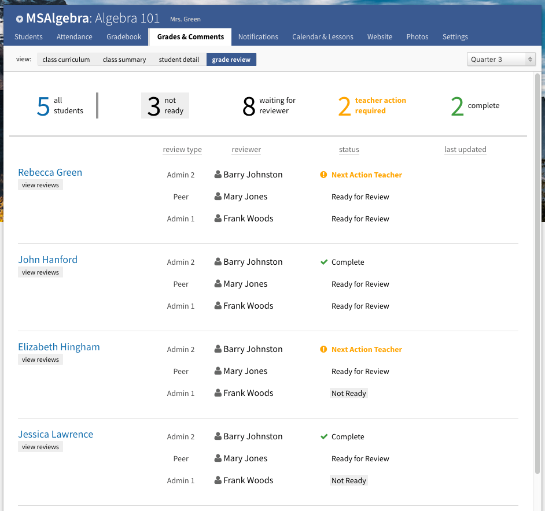Show only 'complete' reviews

(474, 106)
